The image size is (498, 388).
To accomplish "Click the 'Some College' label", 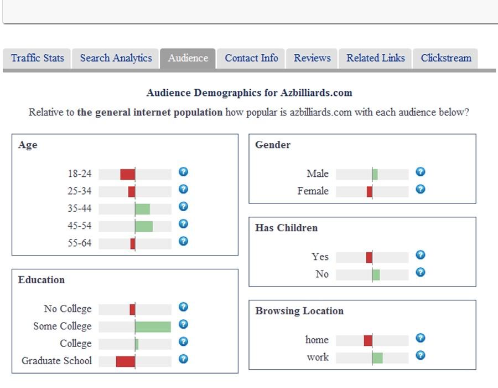I will (x=63, y=326).
